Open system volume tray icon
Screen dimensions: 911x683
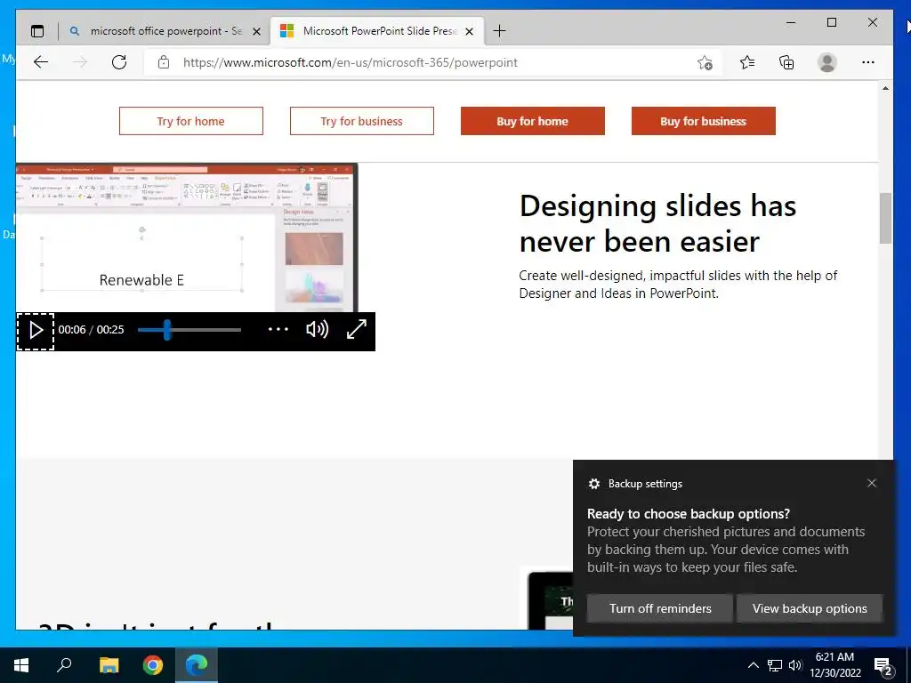[794, 665]
